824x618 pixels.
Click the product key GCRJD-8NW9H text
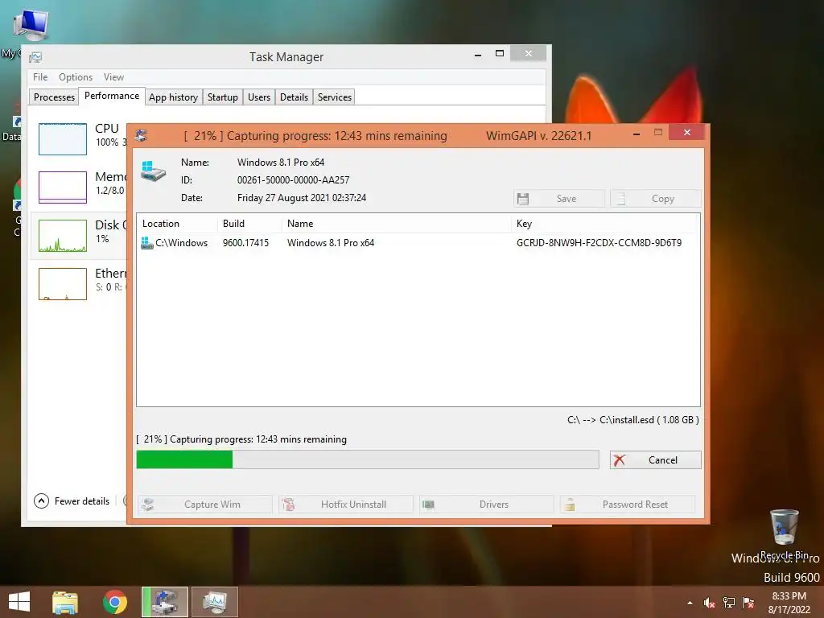(599, 243)
